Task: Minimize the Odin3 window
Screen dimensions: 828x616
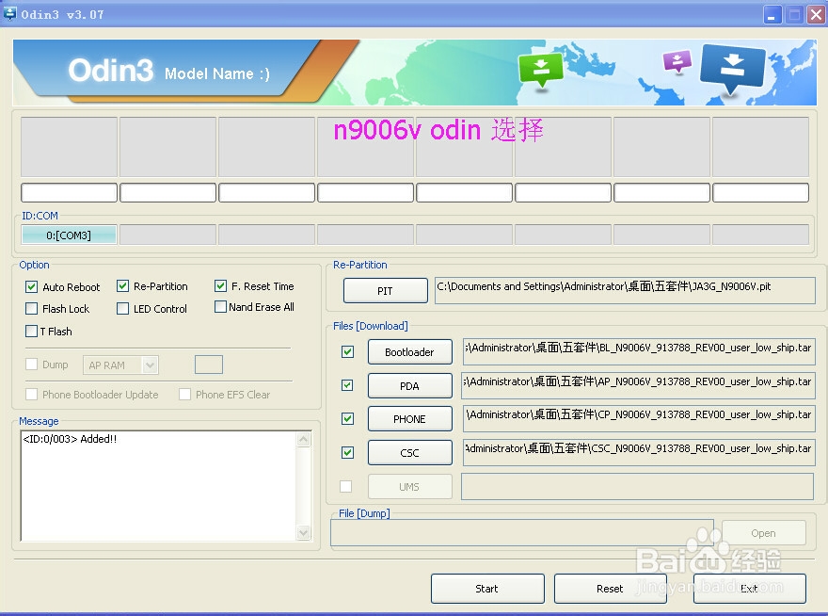Action: click(x=772, y=14)
